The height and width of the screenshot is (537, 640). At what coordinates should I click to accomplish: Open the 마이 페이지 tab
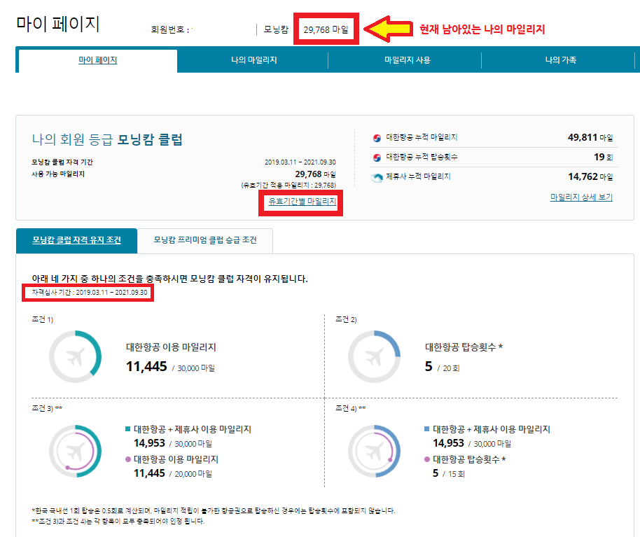click(x=98, y=60)
